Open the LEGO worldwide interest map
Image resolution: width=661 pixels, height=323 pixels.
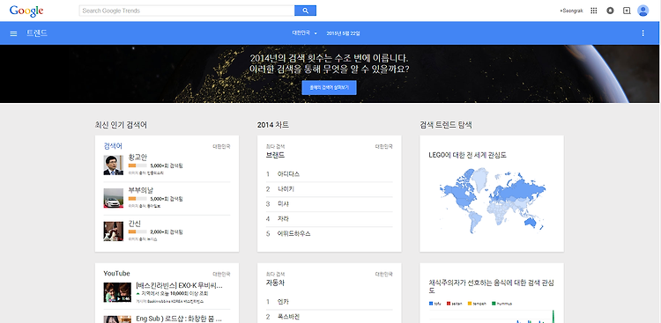pyautogui.click(x=492, y=201)
